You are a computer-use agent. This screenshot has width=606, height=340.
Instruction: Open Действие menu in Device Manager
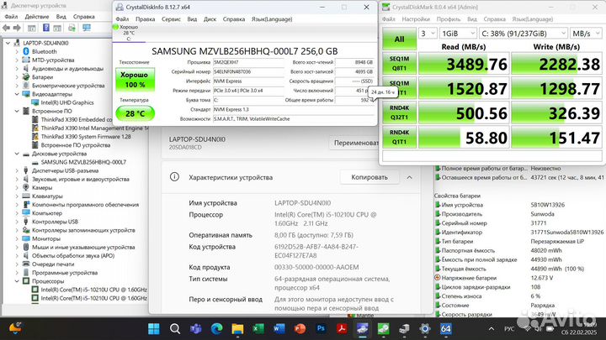(x=37, y=17)
